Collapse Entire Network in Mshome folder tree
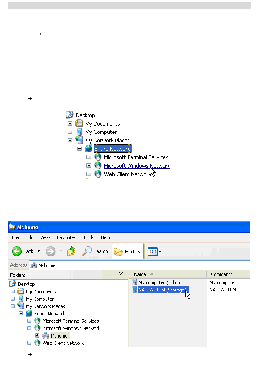 pos(21,314)
